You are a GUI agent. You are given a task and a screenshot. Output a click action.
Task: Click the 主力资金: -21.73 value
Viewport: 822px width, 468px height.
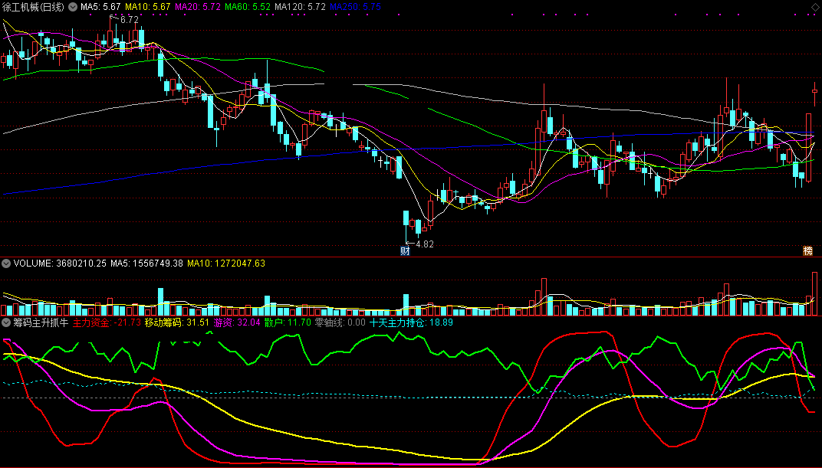tap(107, 322)
